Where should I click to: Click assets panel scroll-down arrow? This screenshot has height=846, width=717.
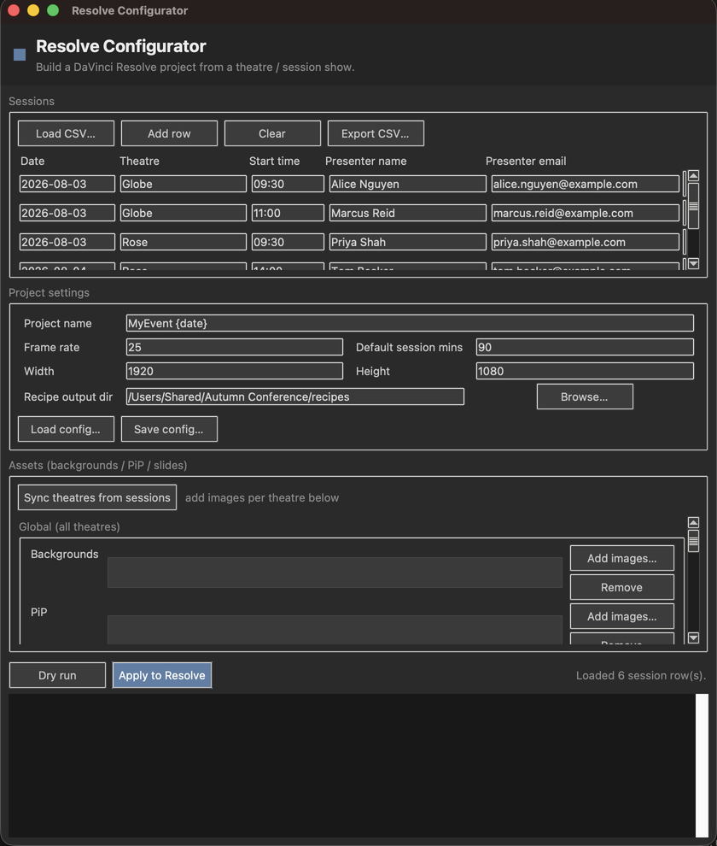pos(693,637)
